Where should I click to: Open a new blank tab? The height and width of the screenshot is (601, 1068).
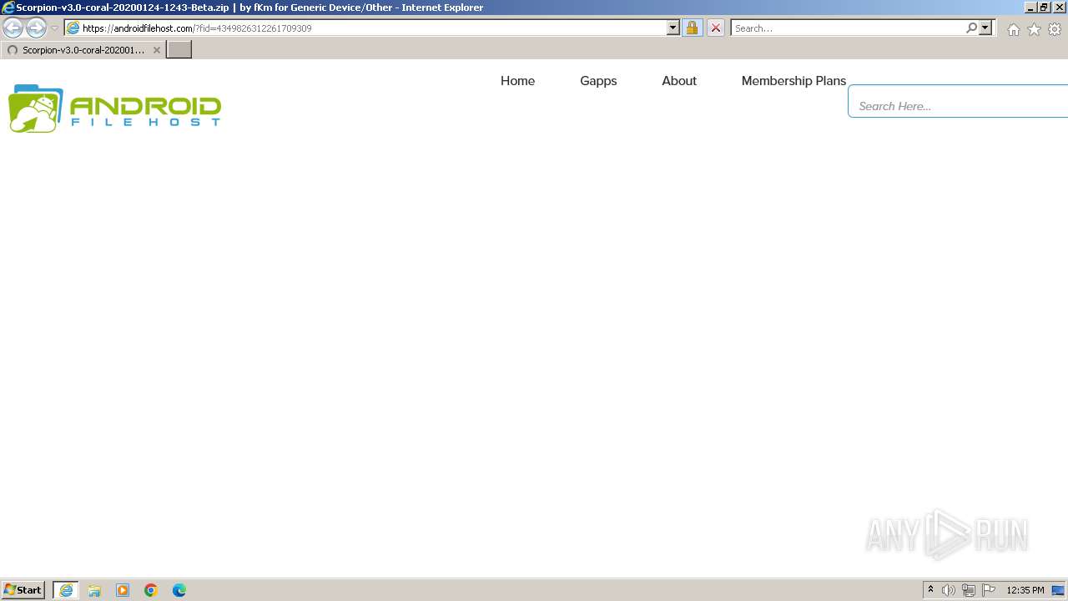[x=179, y=49]
